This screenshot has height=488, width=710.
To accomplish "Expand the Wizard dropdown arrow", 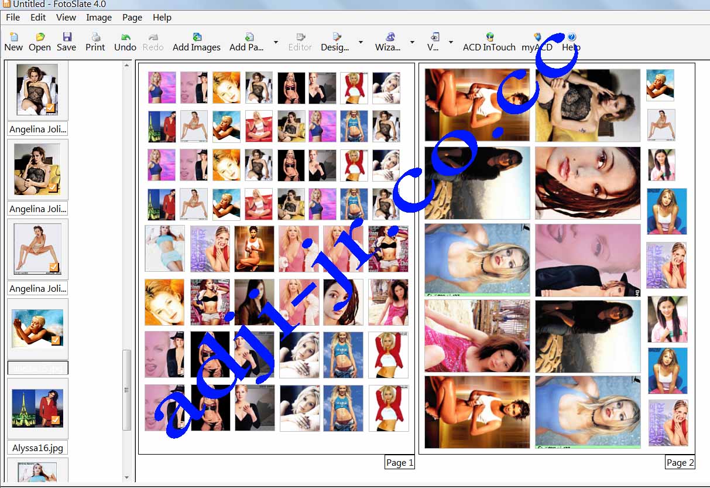I will pyautogui.click(x=412, y=42).
